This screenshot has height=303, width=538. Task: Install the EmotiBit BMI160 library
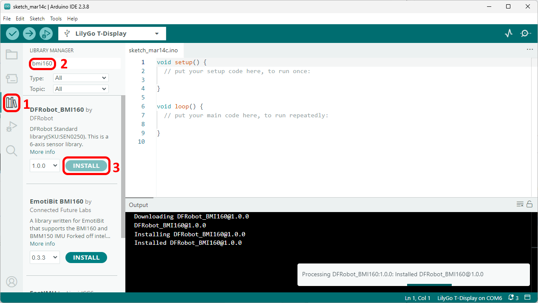coord(86,258)
